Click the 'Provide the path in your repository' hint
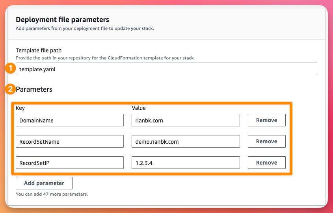Screen dimensions: 333x213 point(105,58)
